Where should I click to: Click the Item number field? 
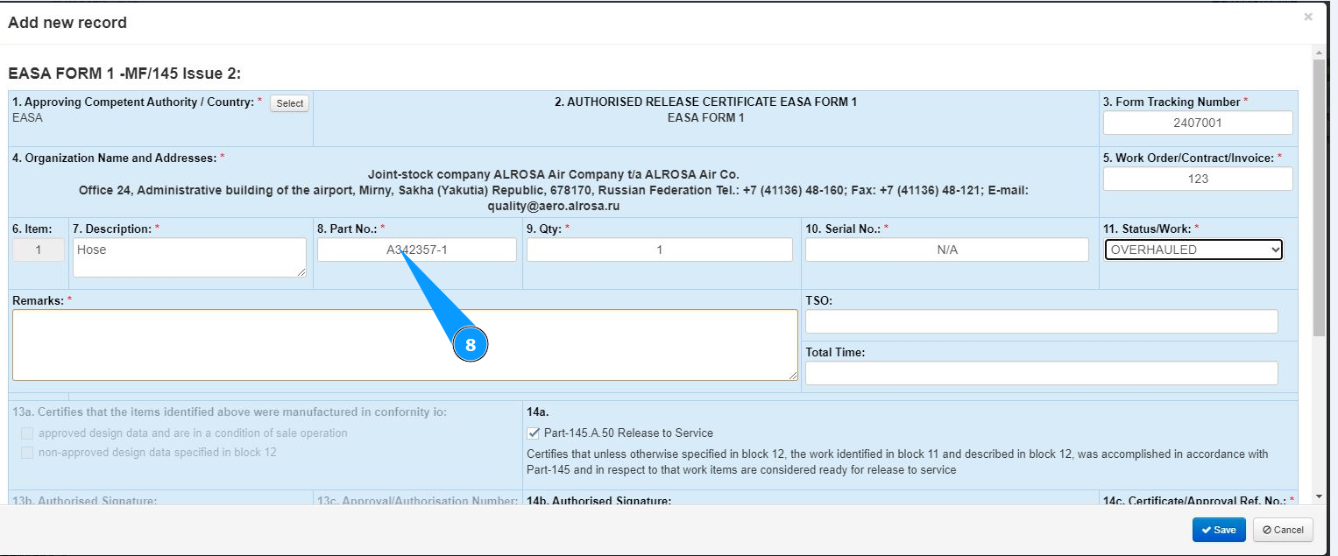click(38, 250)
